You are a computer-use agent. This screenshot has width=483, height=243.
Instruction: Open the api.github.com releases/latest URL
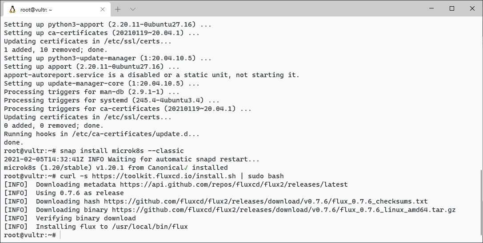coord(234,184)
